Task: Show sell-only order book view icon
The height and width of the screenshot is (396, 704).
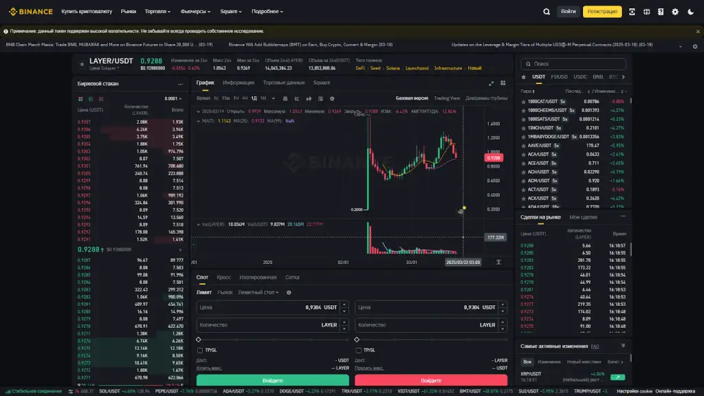Action: 101,99
